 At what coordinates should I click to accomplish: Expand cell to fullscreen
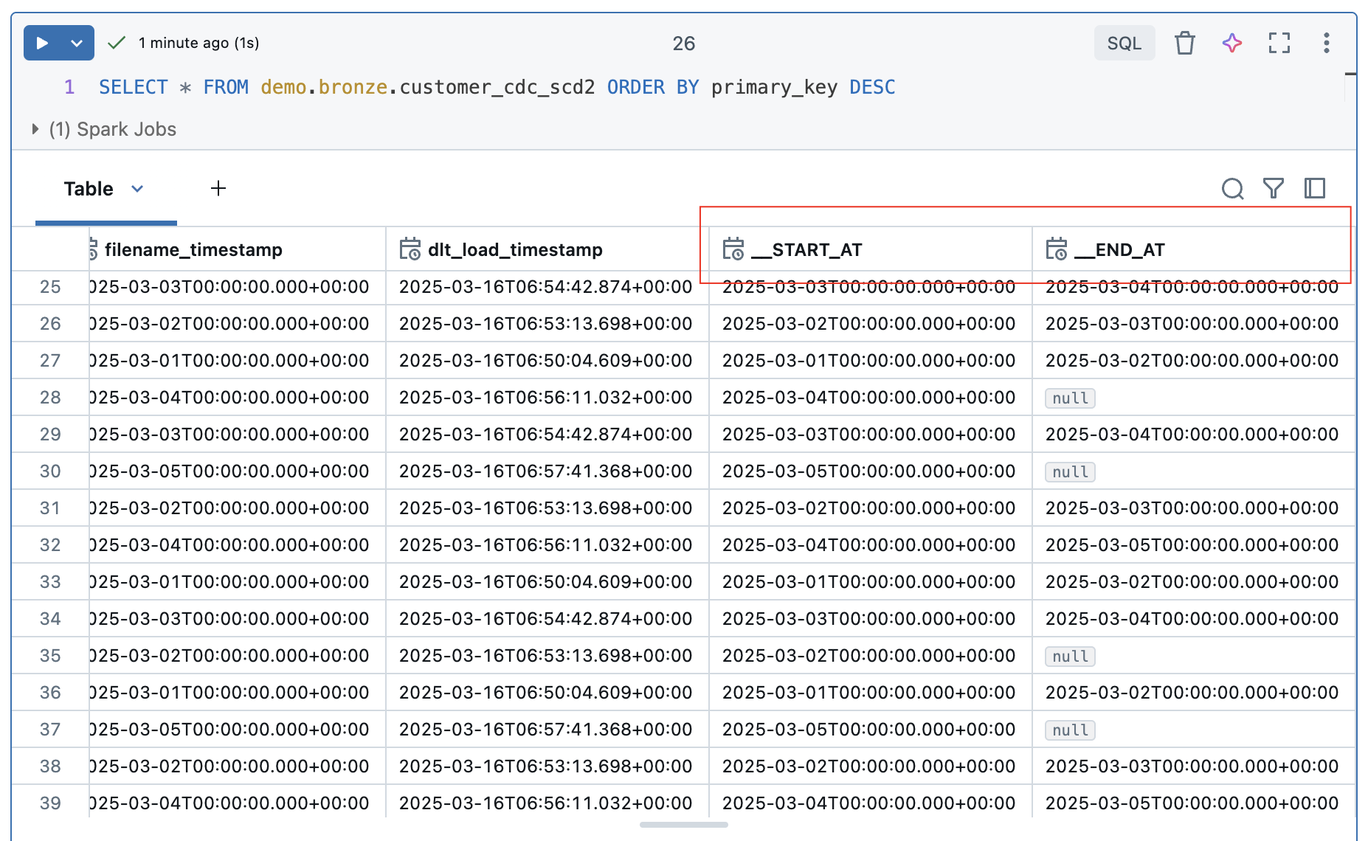pyautogui.click(x=1279, y=43)
